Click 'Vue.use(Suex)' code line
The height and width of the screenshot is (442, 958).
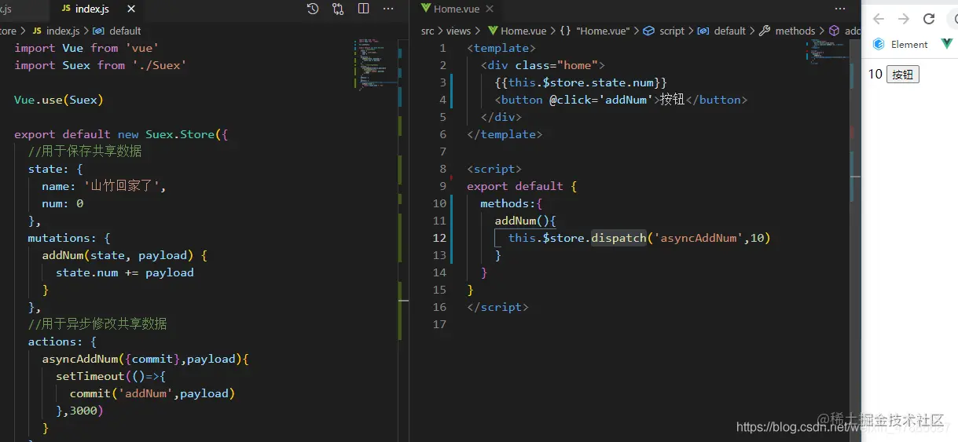pos(59,100)
